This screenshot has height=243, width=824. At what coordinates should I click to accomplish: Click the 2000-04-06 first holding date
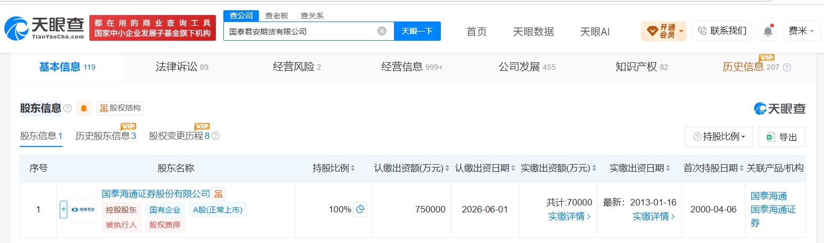click(713, 209)
